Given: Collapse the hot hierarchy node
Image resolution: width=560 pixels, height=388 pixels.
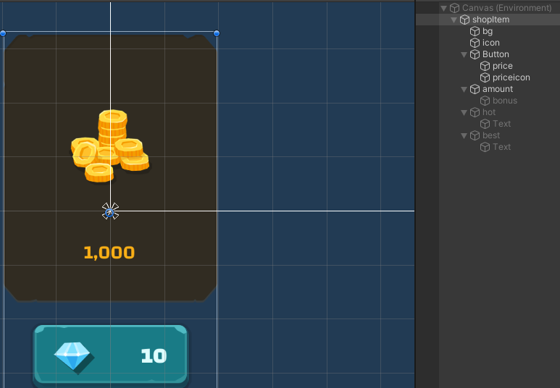Looking at the screenshot, I should [x=464, y=112].
